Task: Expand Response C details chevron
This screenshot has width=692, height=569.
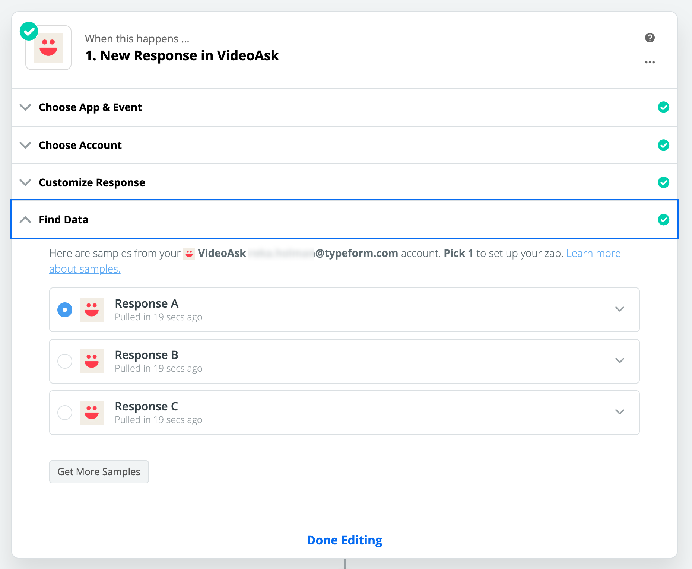Action: tap(620, 412)
